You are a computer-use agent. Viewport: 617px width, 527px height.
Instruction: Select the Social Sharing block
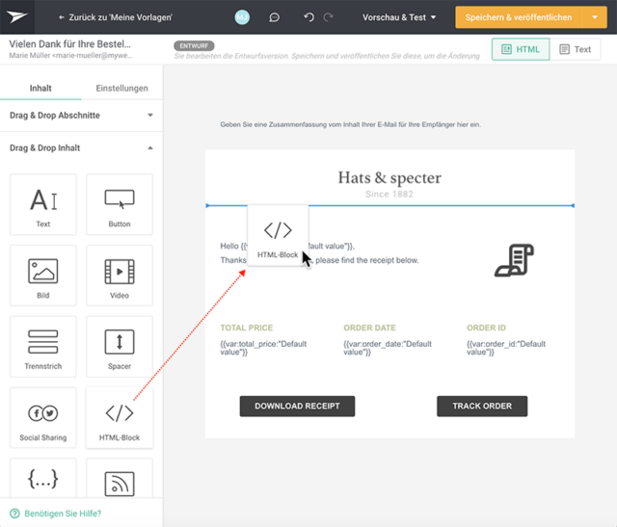tap(42, 418)
